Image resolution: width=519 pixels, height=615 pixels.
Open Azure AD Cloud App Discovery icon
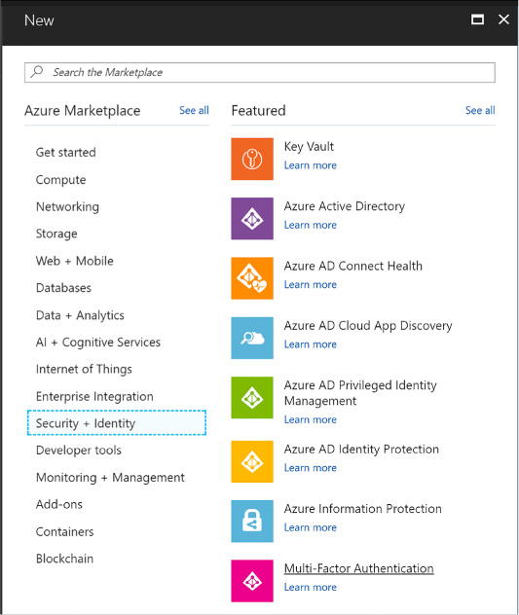pyautogui.click(x=252, y=338)
